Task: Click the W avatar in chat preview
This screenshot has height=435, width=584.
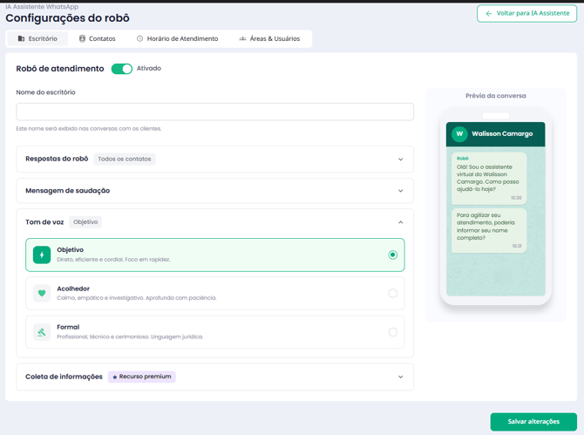Action: [x=459, y=134]
